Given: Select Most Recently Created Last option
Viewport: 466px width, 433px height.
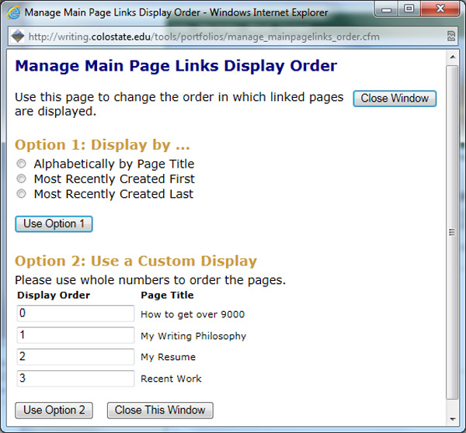Looking at the screenshot, I should pyautogui.click(x=22, y=194).
